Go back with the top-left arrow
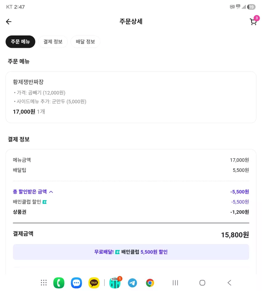Viewport: 262px width, 291px height. pos(9,22)
